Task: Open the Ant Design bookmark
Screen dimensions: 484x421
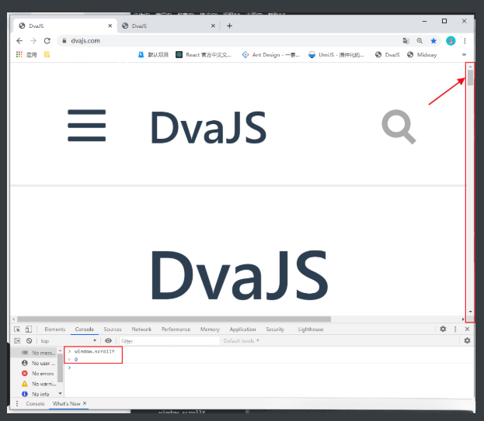Action: pyautogui.click(x=271, y=54)
